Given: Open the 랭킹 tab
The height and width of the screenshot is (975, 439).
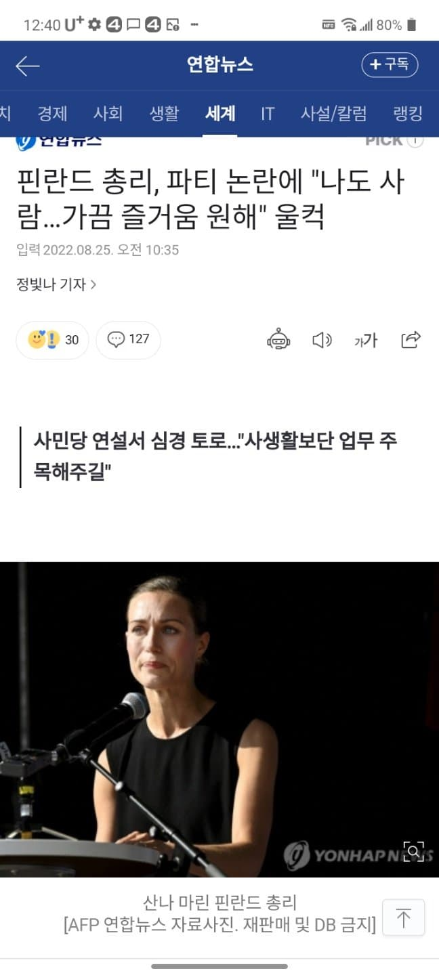Looking at the screenshot, I should click(408, 113).
